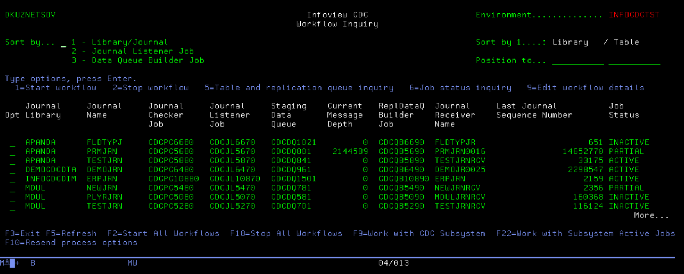Click builder job CDCQB6690
This screenshot has width=684, height=274.
coord(402,142)
